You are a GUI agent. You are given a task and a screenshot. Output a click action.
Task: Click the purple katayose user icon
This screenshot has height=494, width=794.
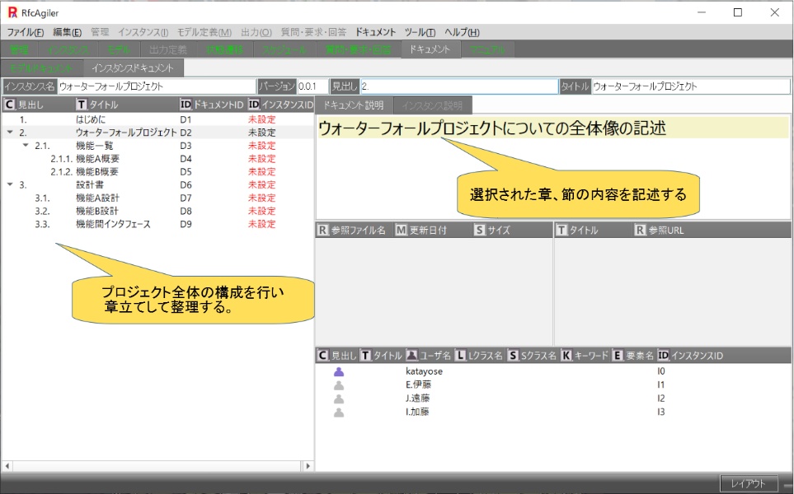(339, 372)
